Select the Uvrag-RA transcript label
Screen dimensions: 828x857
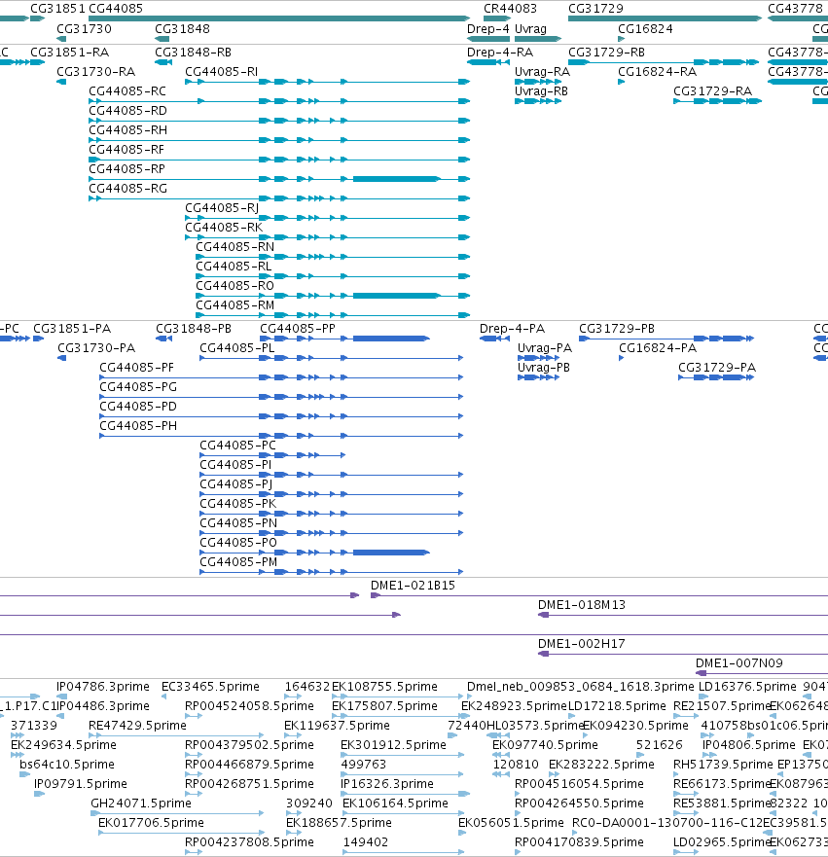(542, 72)
